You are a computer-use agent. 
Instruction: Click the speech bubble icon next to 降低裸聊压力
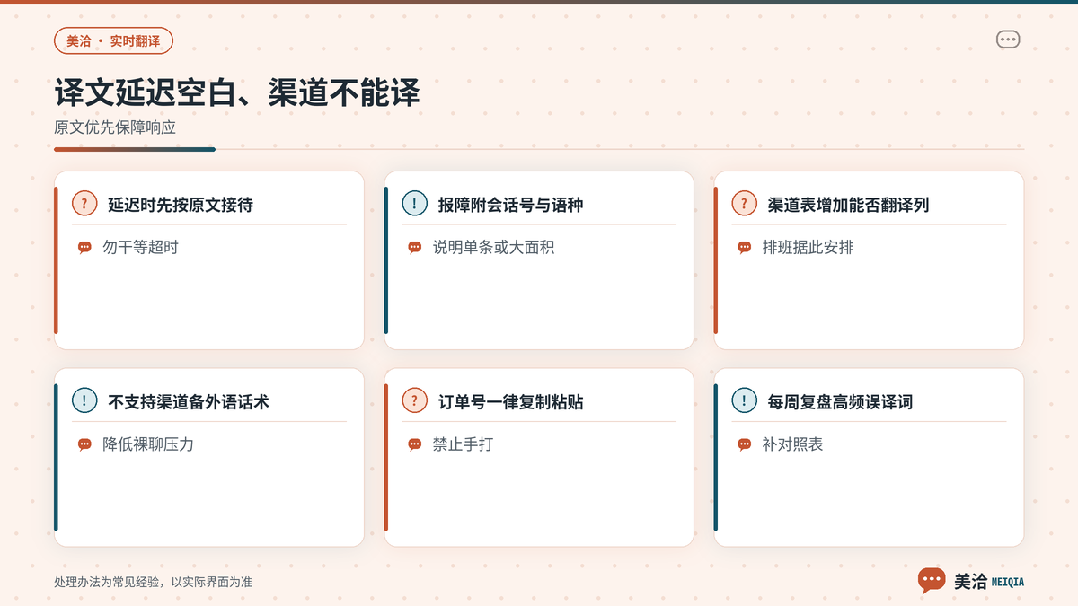click(84, 444)
